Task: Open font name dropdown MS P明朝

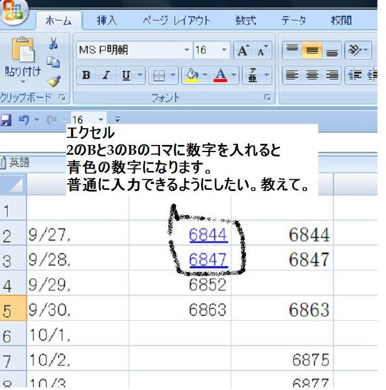Action: 187,50
